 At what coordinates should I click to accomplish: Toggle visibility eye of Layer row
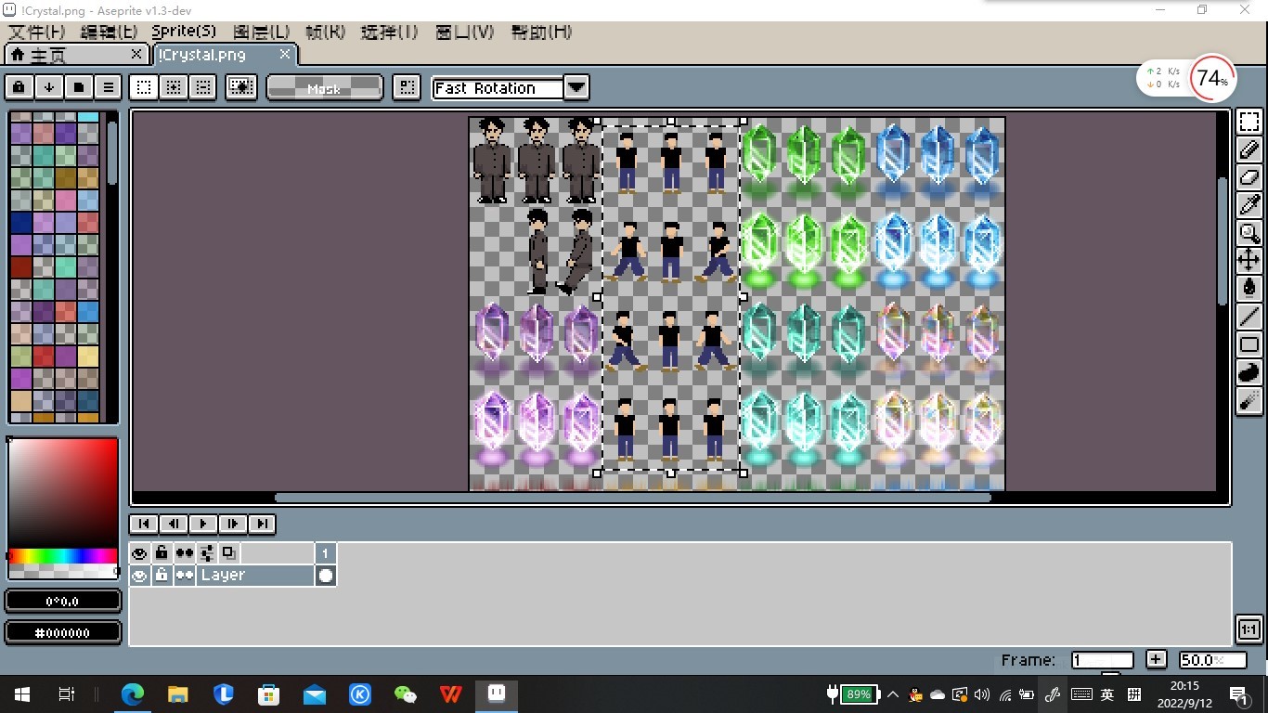139,576
